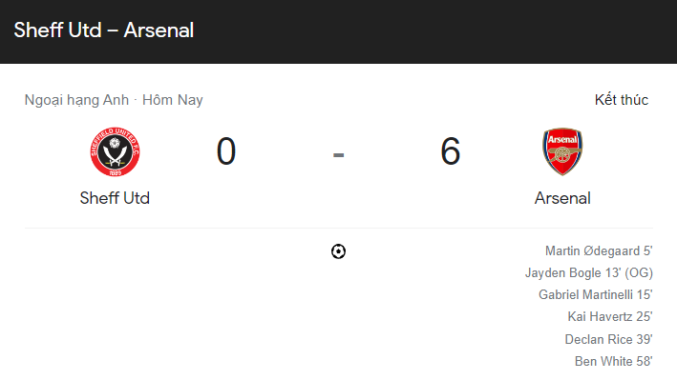The height and width of the screenshot is (380, 677).
Task: Select Ben White 58' goal entry
Action: (614, 361)
